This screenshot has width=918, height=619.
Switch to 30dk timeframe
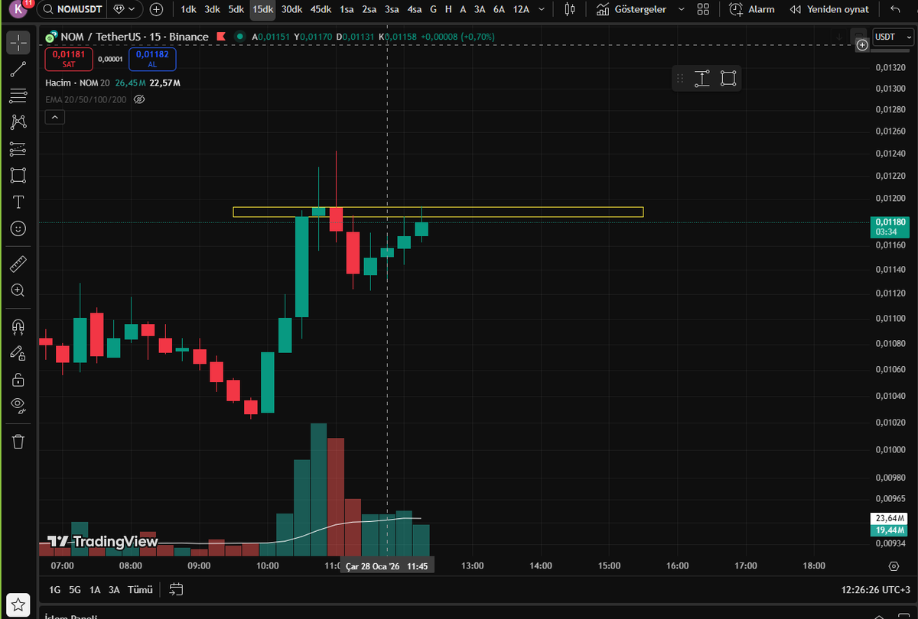[291, 9]
